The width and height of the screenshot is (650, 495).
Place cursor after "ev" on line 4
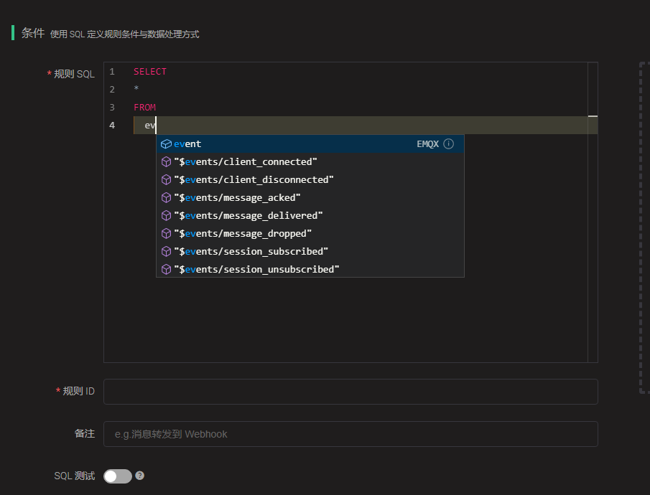click(156, 125)
